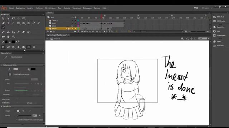The image size is (229, 128).
Task: Select the Subselection tool
Action: pyautogui.click(x=8, y=18)
